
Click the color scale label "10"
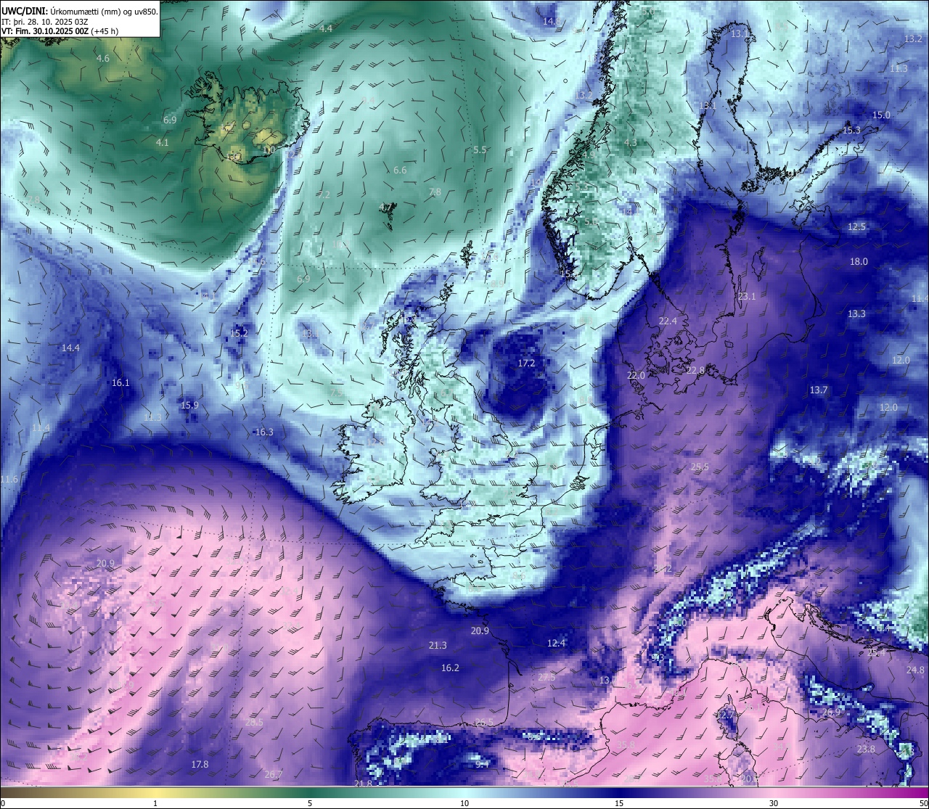click(x=464, y=803)
